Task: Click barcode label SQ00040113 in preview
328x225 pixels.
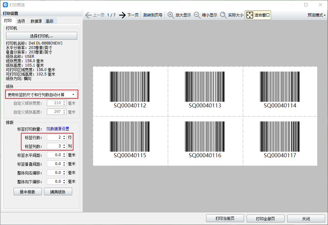Action: (x=205, y=90)
